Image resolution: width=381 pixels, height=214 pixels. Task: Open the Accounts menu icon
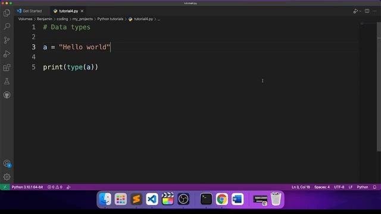[x=7, y=163]
